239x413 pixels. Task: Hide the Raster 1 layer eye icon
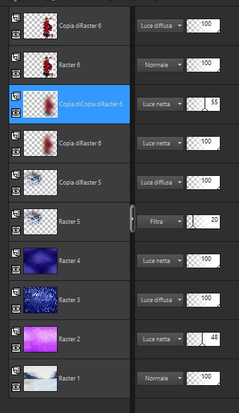[x=16, y=386]
